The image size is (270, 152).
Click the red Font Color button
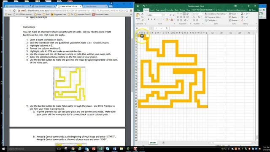172,20
